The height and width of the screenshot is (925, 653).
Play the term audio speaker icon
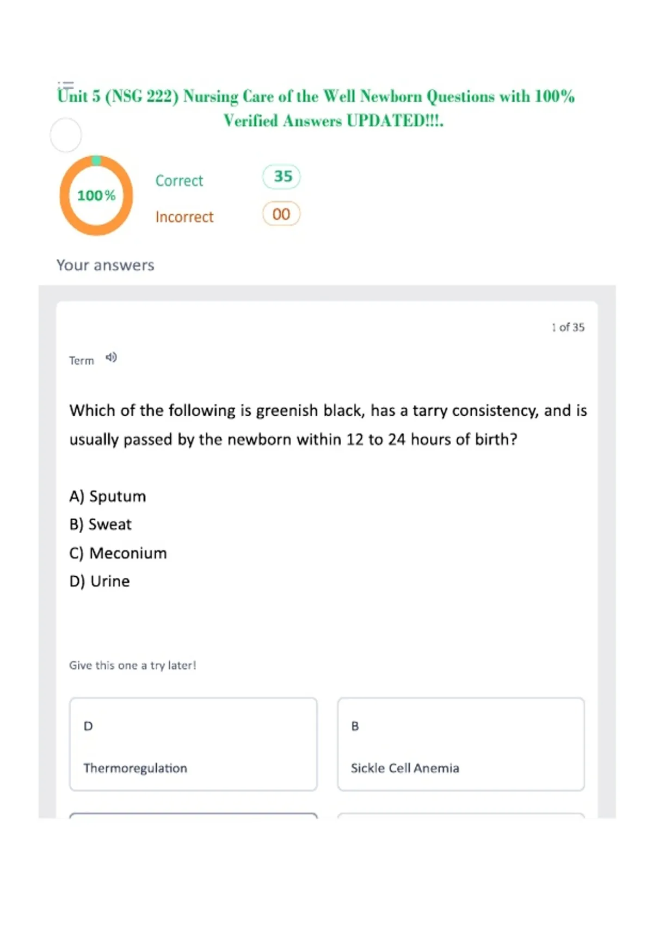pos(111,357)
